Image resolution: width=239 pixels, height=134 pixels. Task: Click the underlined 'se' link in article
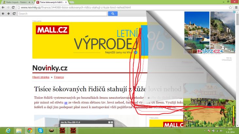66,103
